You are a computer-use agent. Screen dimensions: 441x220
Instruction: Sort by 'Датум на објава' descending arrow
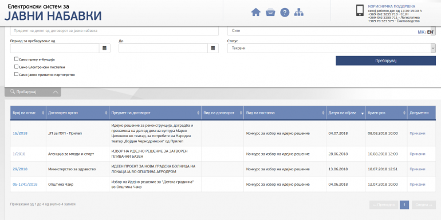(x=362, y=113)
